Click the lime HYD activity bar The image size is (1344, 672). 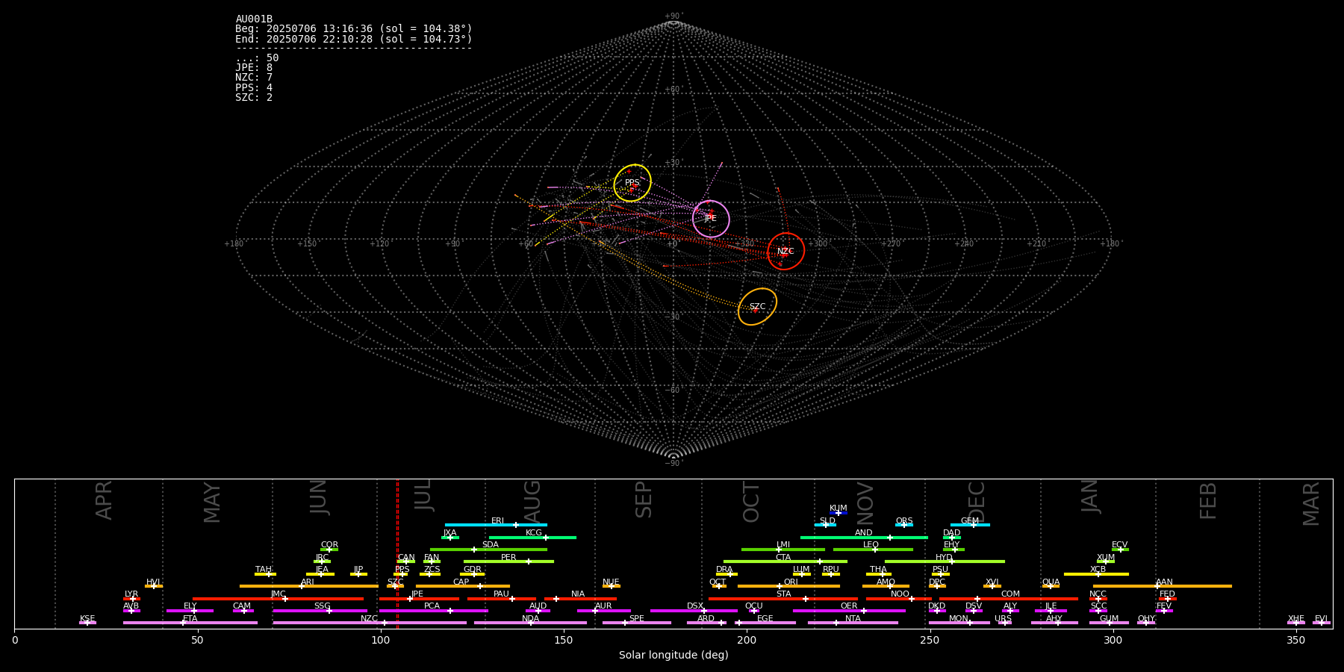[x=945, y=561]
